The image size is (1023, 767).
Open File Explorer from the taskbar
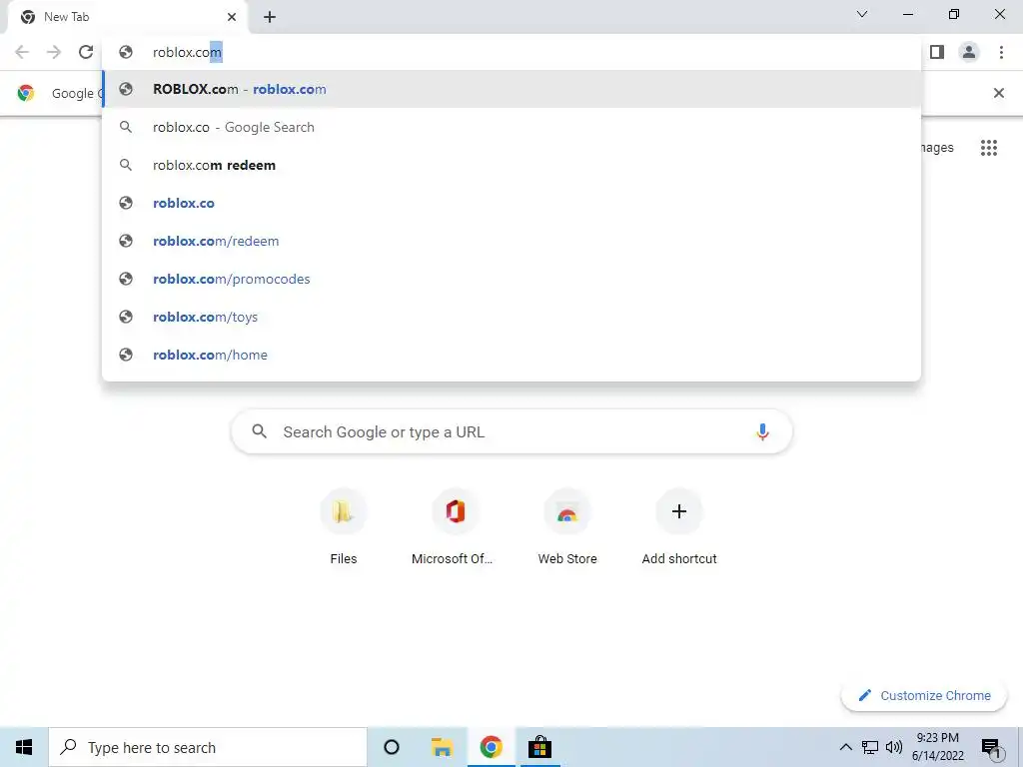(442, 747)
